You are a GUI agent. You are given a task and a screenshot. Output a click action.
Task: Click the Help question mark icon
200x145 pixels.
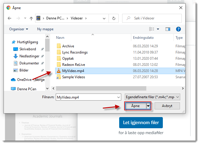click(x=178, y=29)
